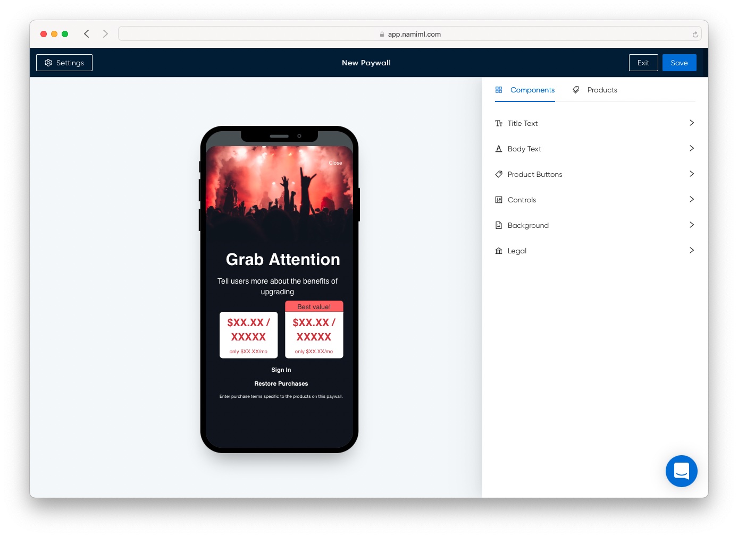Expand the Product Buttons chevron
The height and width of the screenshot is (537, 738).
(x=692, y=174)
